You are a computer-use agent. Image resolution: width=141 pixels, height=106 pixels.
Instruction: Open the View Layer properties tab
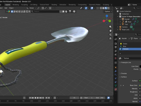coord(116,51)
